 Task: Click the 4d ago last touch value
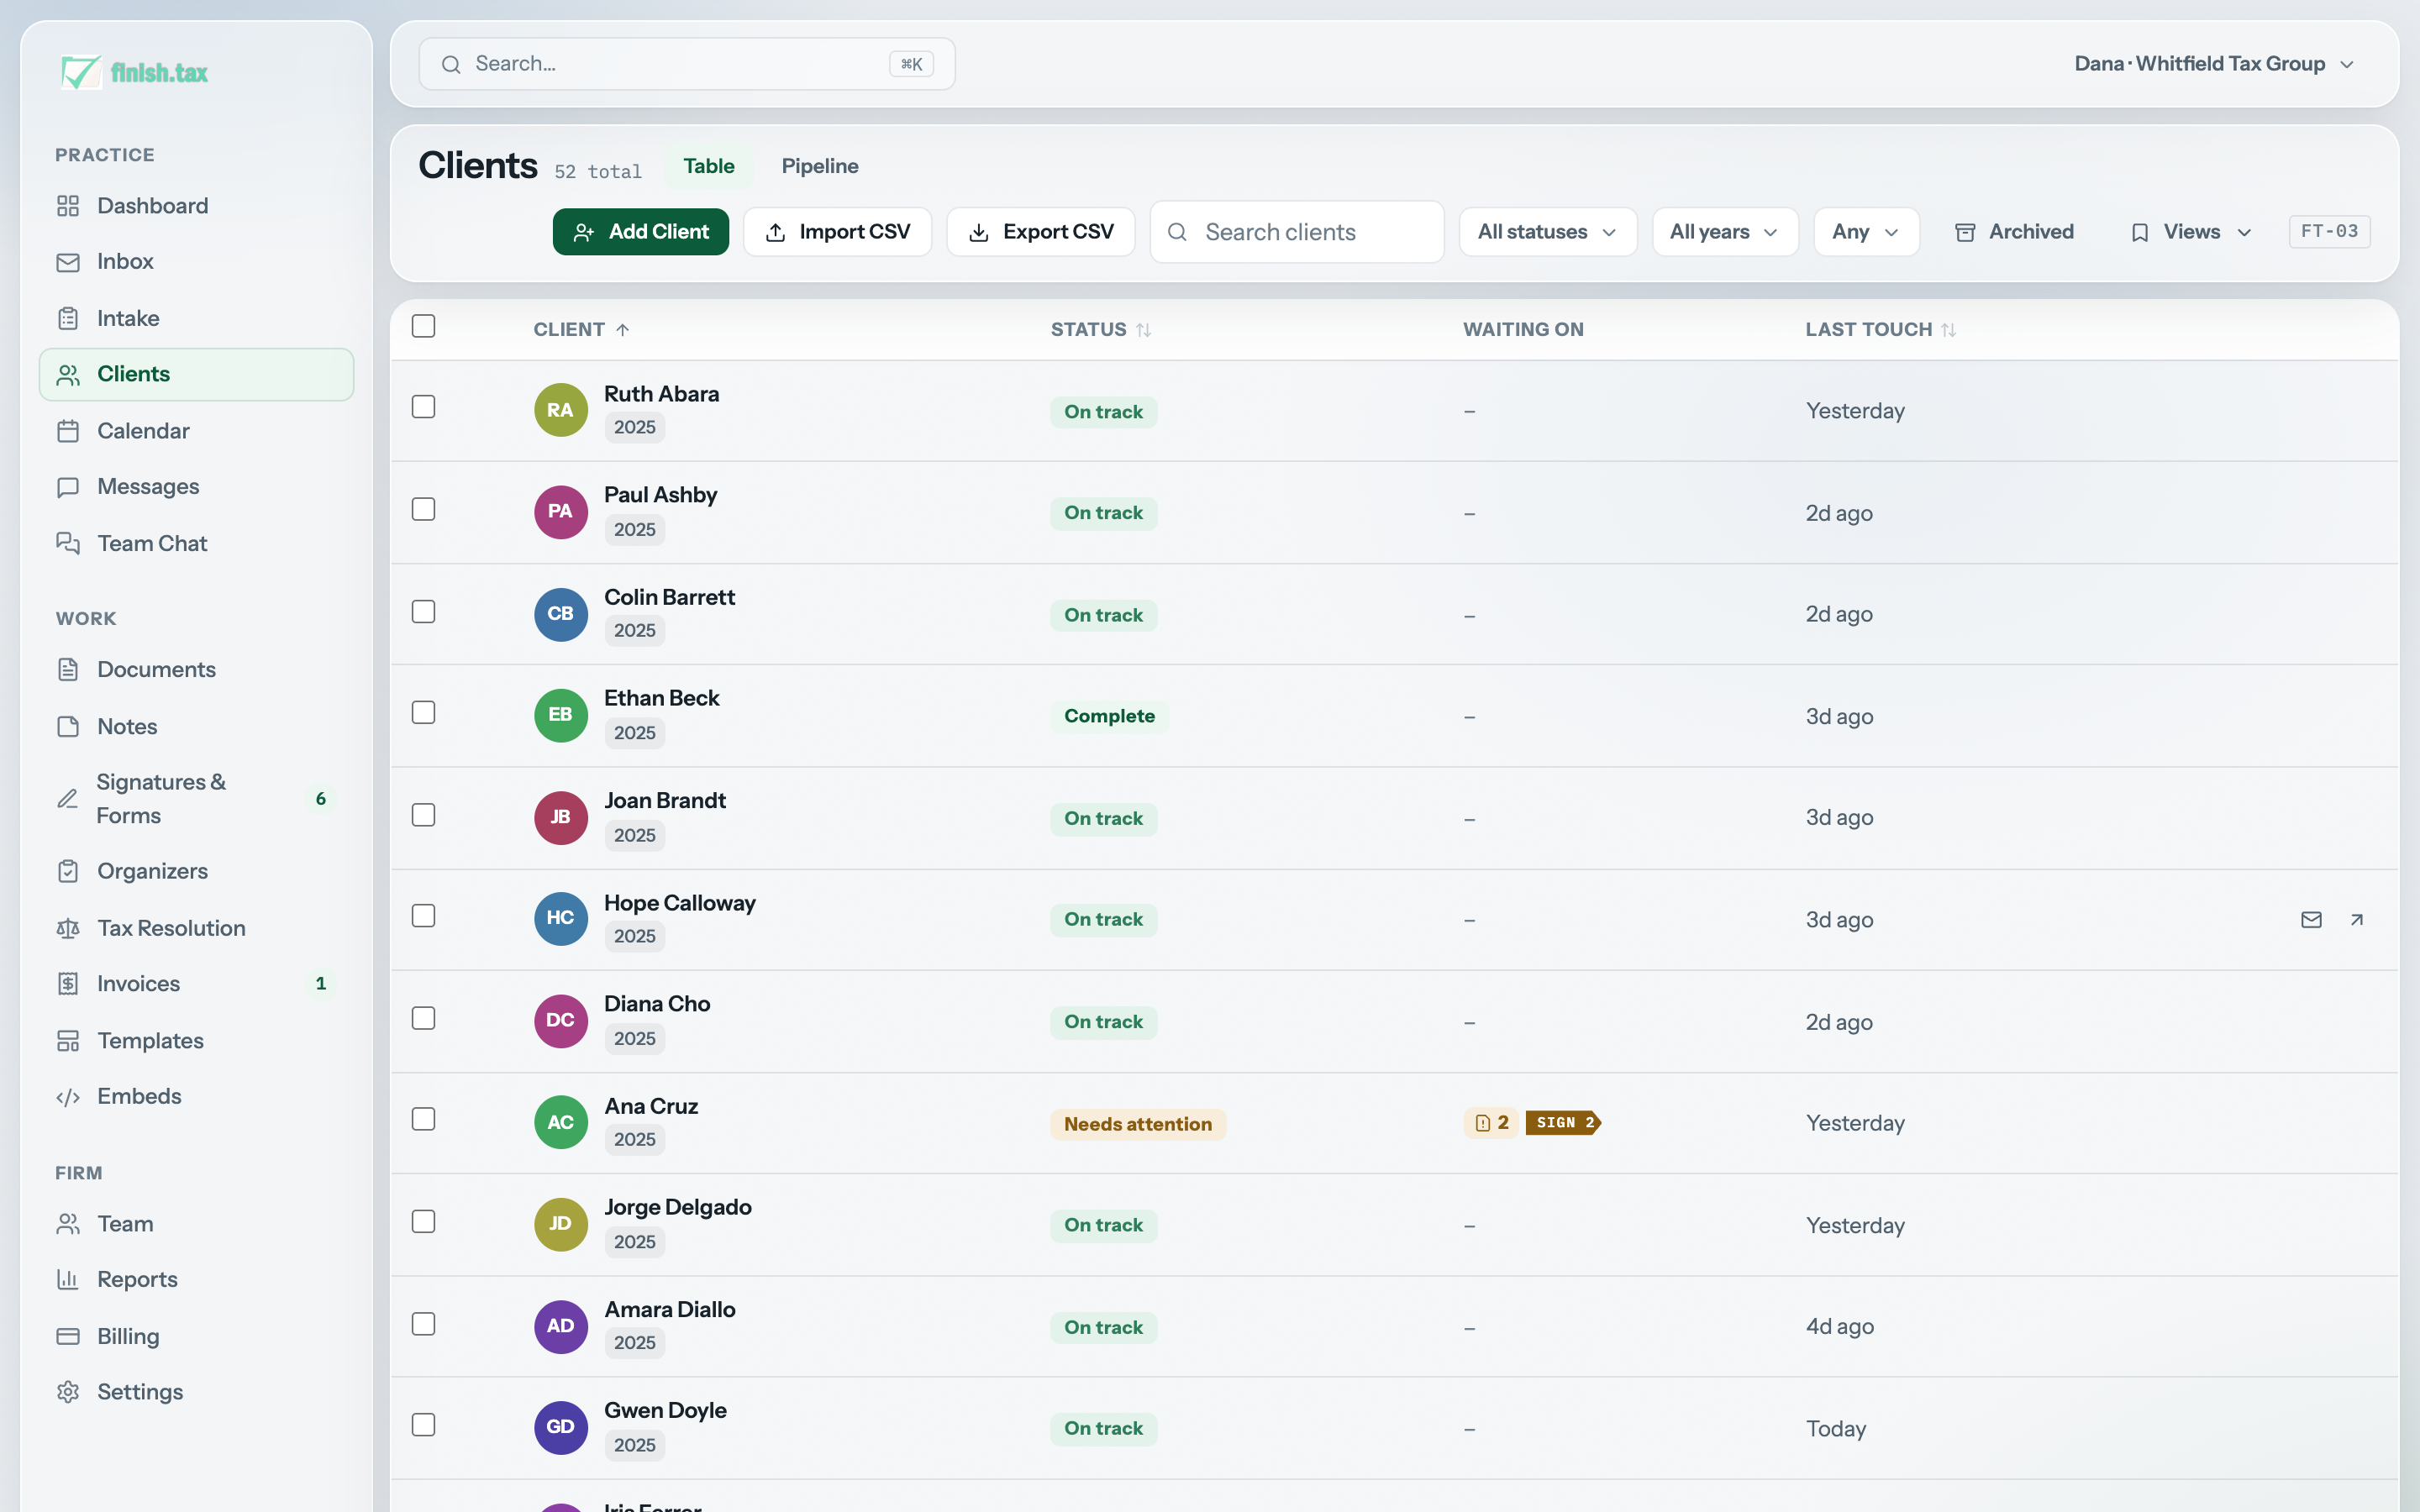point(1840,1326)
